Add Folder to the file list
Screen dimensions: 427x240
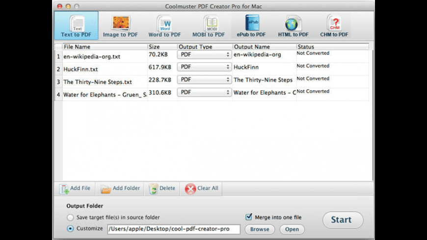click(x=120, y=189)
